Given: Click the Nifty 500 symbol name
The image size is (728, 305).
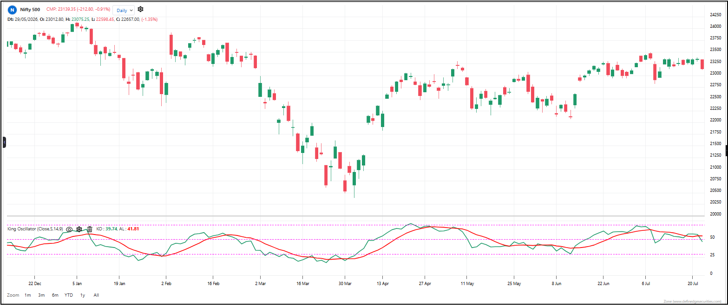Looking at the screenshot, I should point(30,9).
